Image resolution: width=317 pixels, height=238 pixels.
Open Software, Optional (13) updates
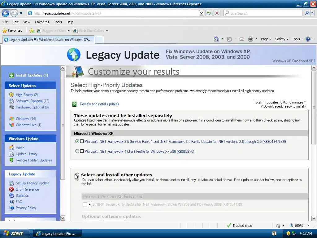[x=33, y=101]
